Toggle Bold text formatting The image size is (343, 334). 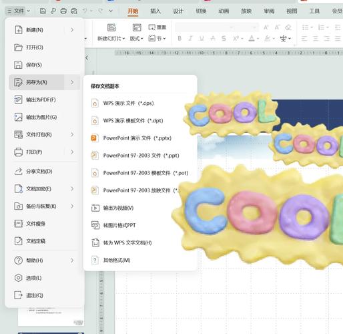click(180, 39)
